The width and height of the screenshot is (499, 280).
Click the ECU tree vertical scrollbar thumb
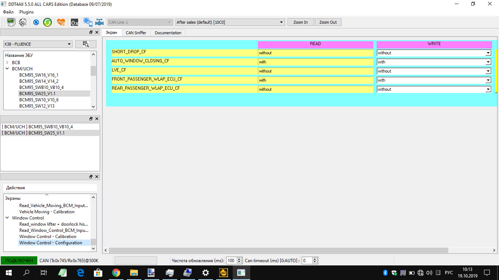94,70
